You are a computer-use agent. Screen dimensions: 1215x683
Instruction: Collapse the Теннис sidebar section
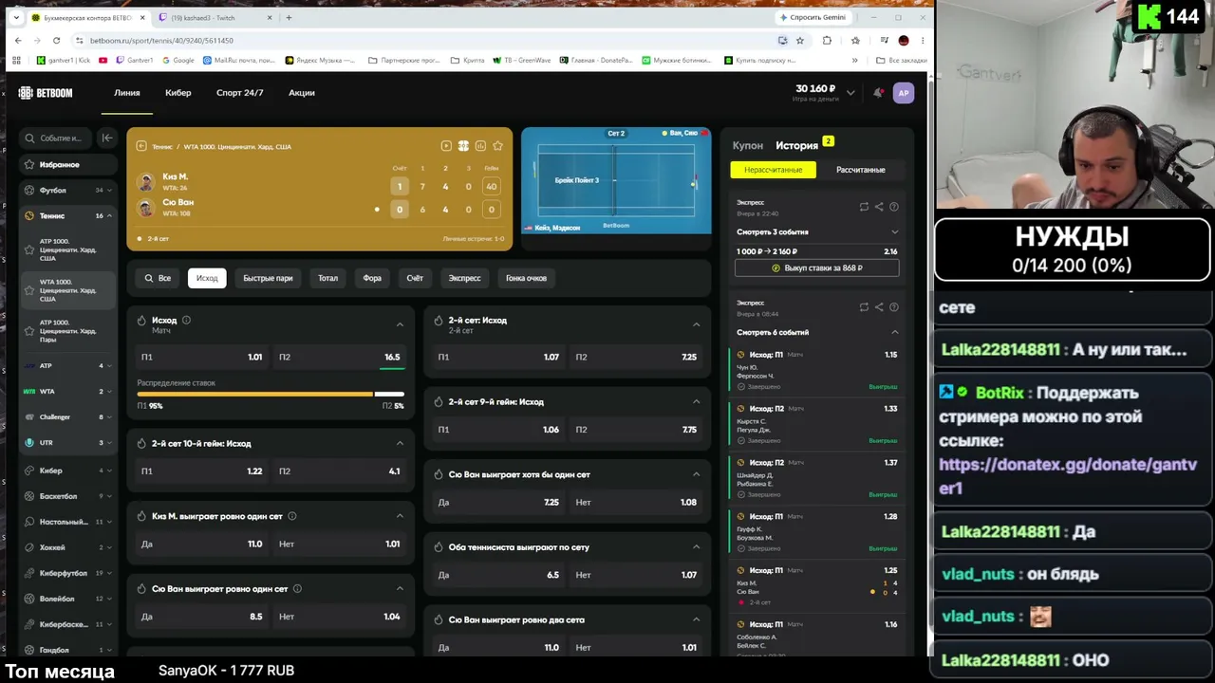109,216
